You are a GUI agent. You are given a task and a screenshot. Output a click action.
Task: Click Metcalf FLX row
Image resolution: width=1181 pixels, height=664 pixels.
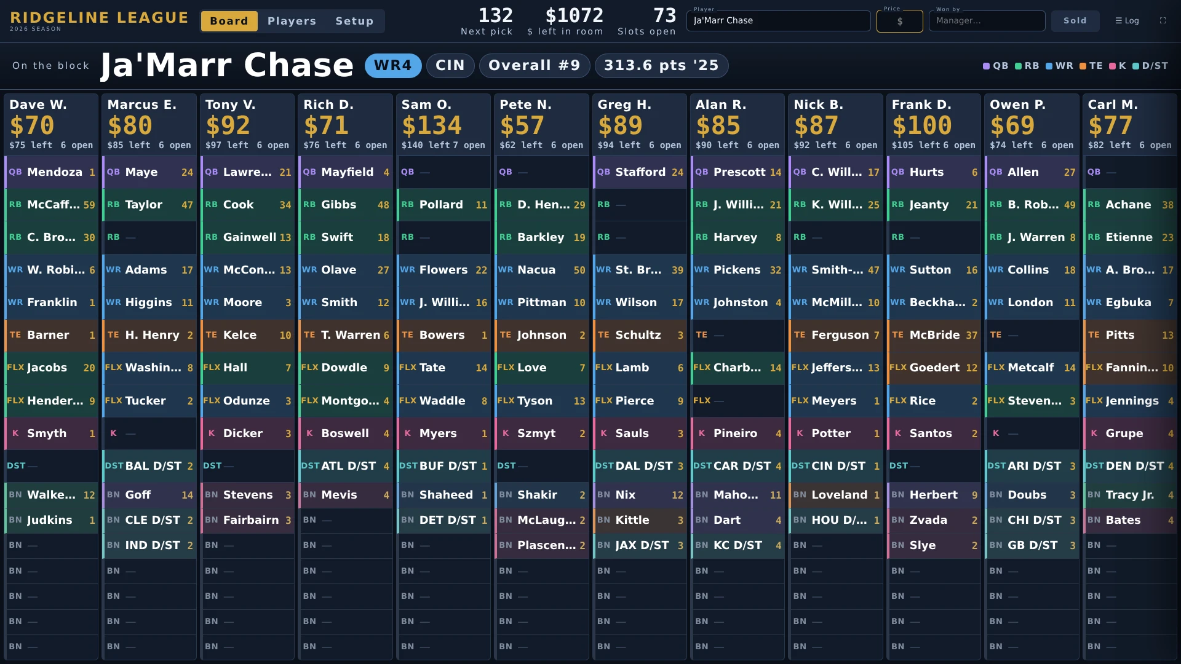(x=1032, y=368)
